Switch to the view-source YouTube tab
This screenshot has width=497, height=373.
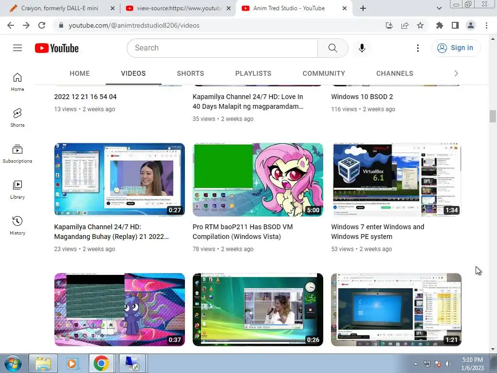179,8
